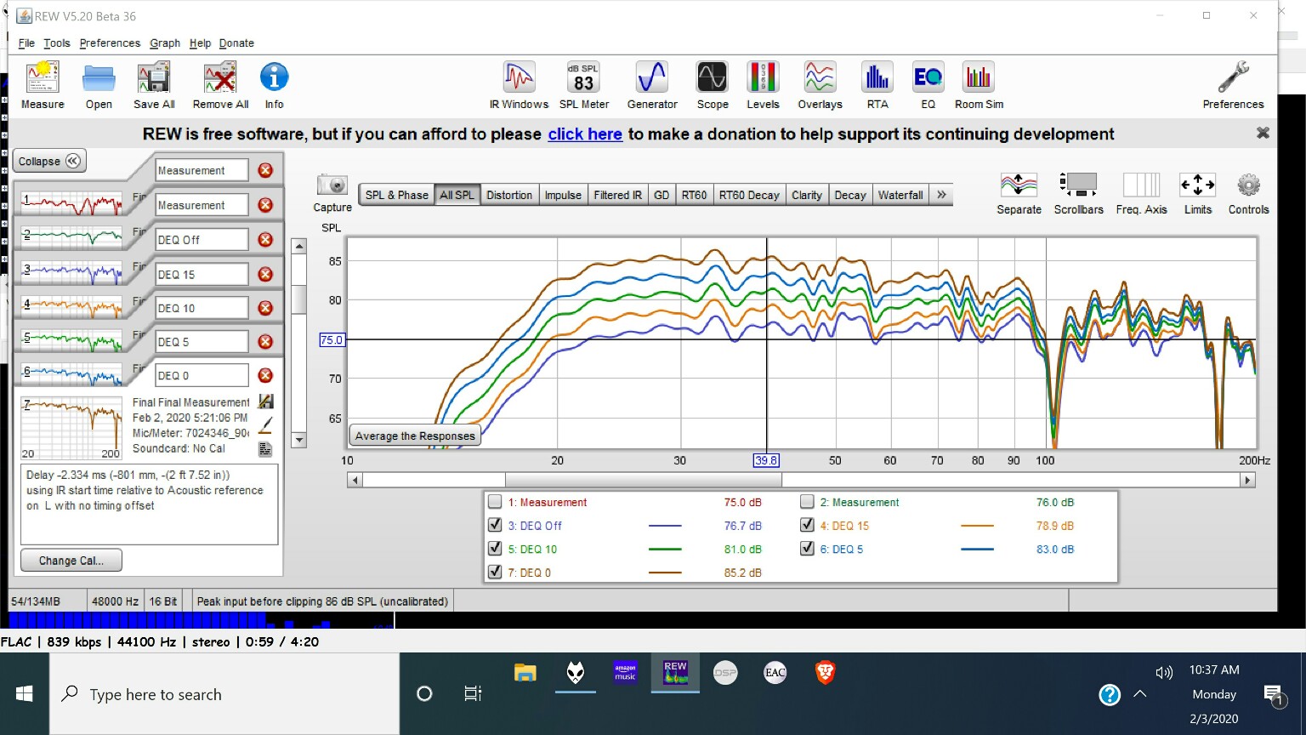Viewport: 1306px width, 735px height.
Task: Collapse the measurements panel
Action: 50,161
